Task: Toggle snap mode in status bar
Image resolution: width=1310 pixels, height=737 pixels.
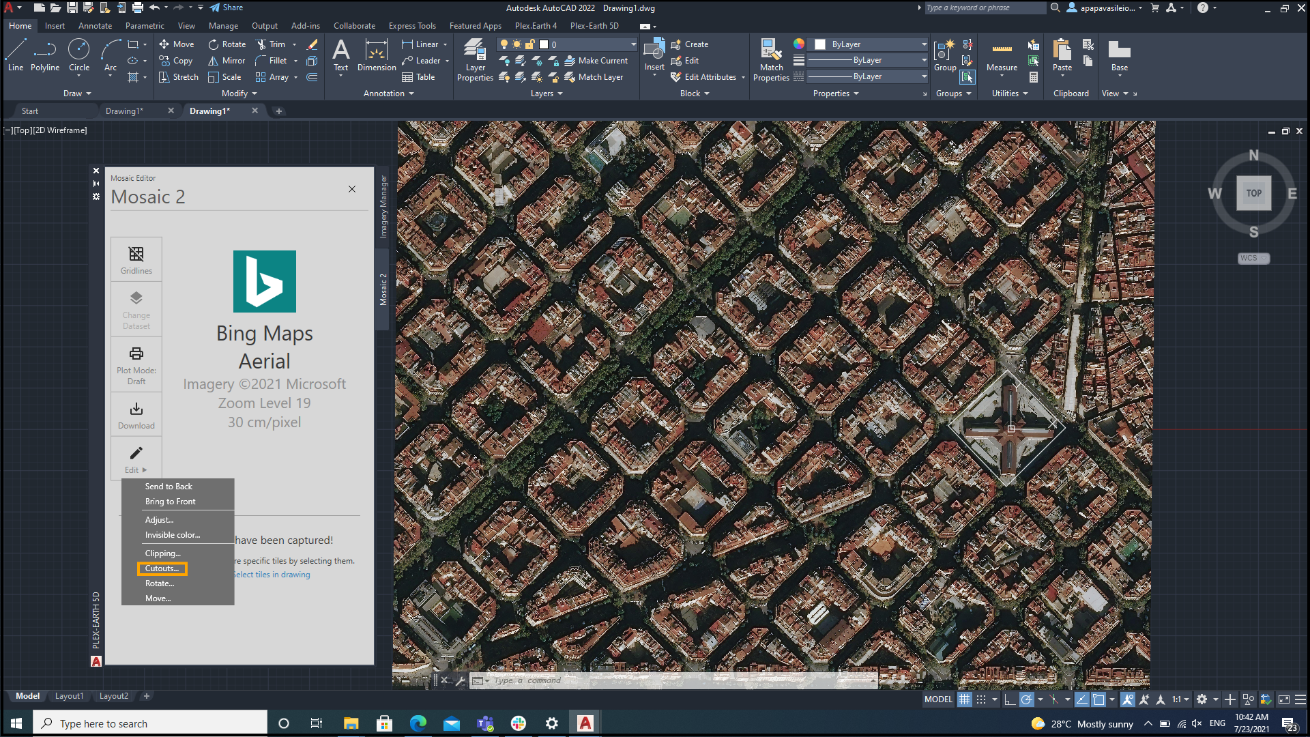Action: click(981, 699)
